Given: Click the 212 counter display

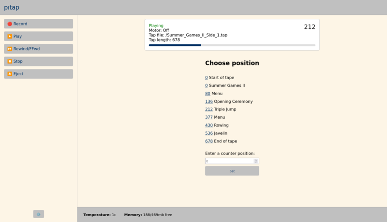Looking at the screenshot, I should [310, 27].
